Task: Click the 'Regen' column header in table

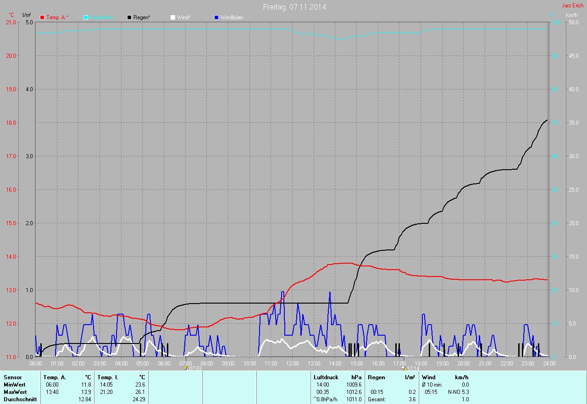Action: click(376, 377)
